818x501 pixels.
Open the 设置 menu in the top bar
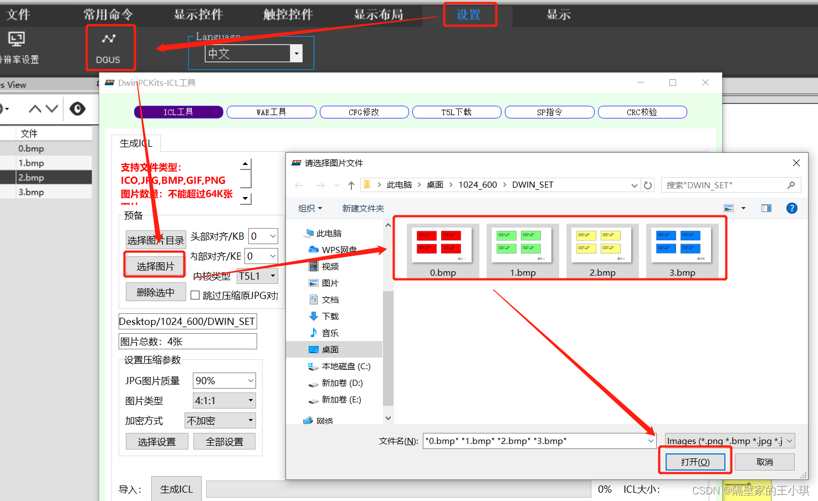pyautogui.click(x=469, y=15)
